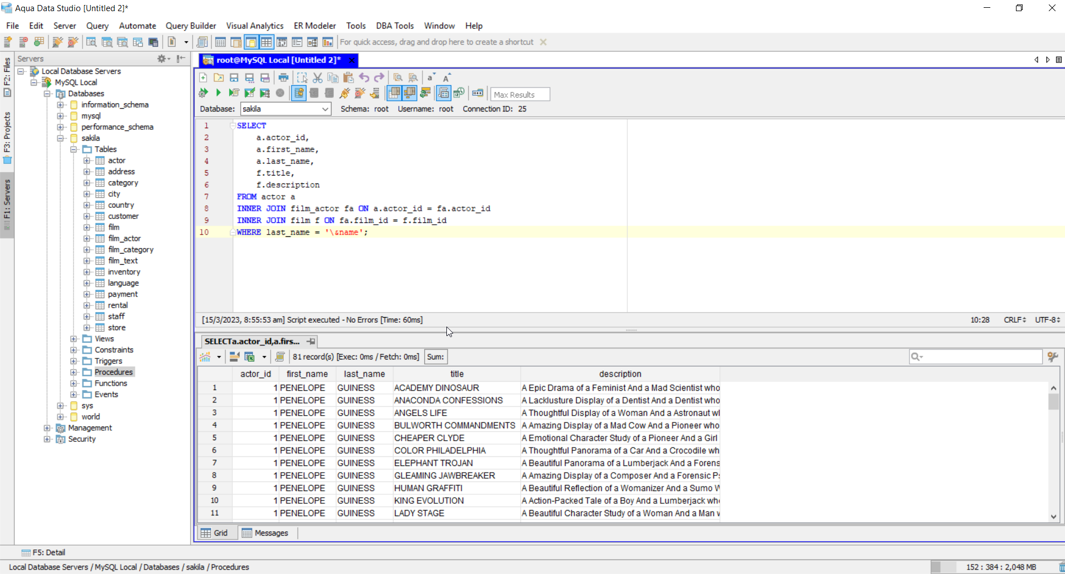
Task: Toggle the highlighted auto-commit database button
Action: [x=299, y=93]
